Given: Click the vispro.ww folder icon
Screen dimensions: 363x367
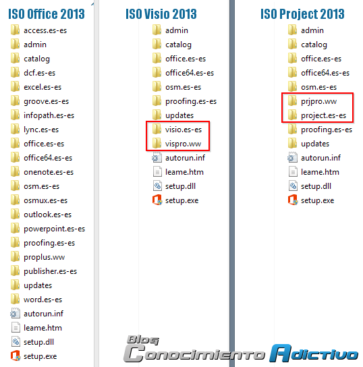Looking at the screenshot, I should 157,143.
